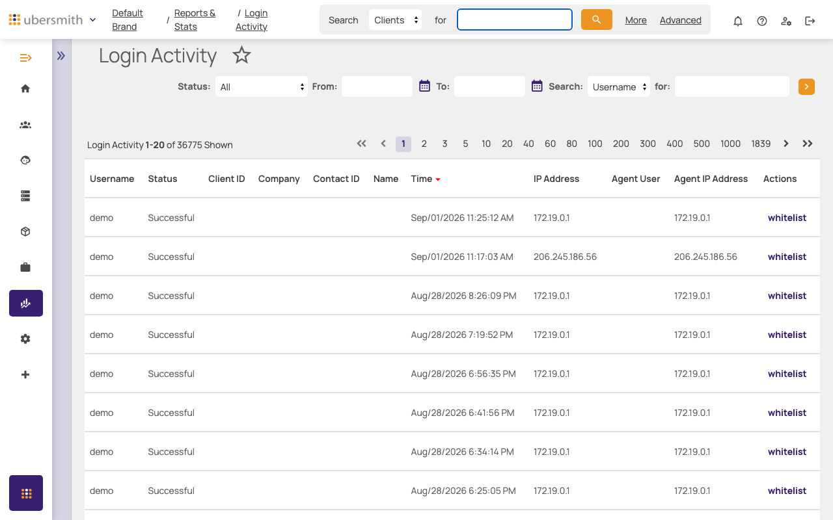Open the Reports & Stats chart icon

pyautogui.click(x=26, y=303)
